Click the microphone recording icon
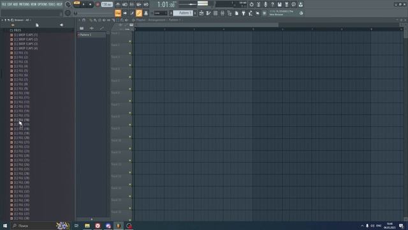 tap(265, 4)
